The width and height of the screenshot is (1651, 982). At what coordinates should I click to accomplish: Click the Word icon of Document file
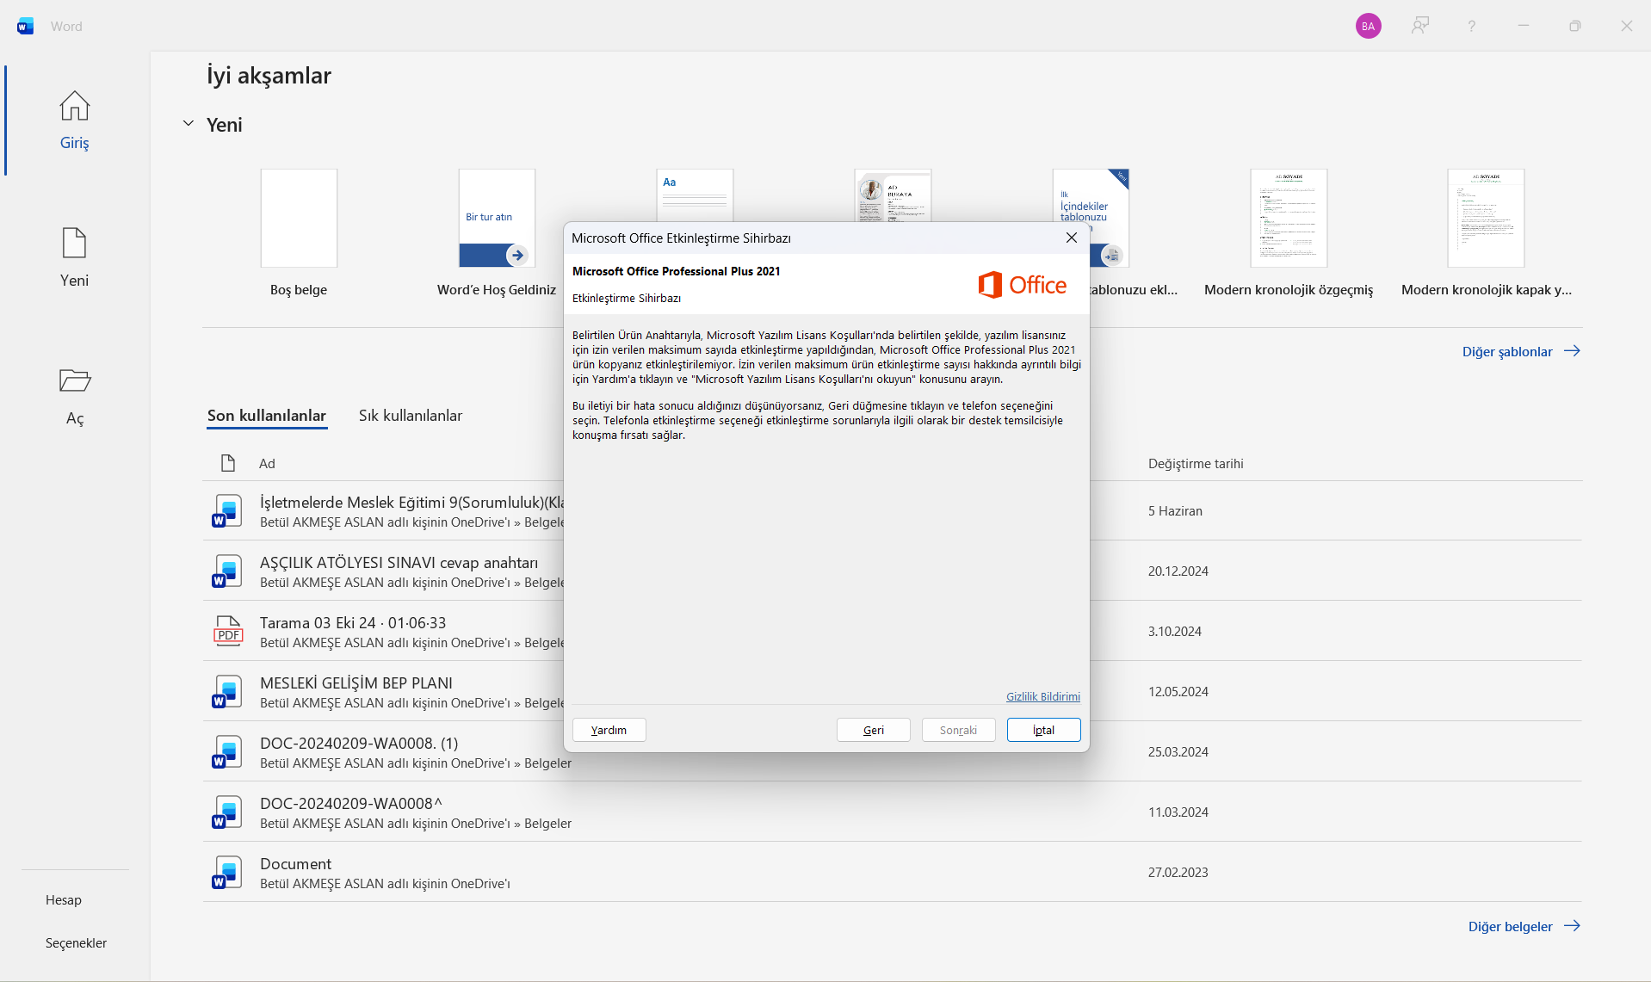(x=227, y=872)
